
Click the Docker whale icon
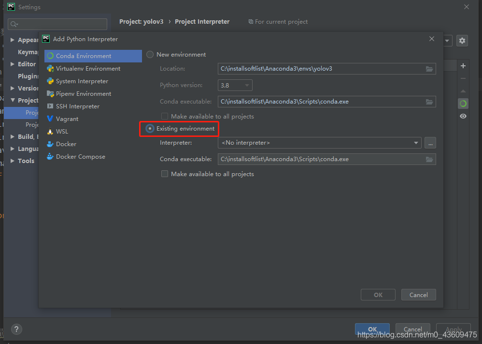(x=50, y=144)
